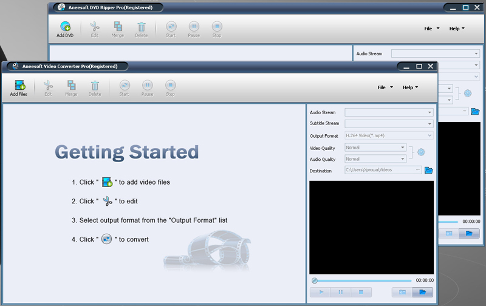
Task: Open quality settings gear in Video Converter
Action: 421,152
